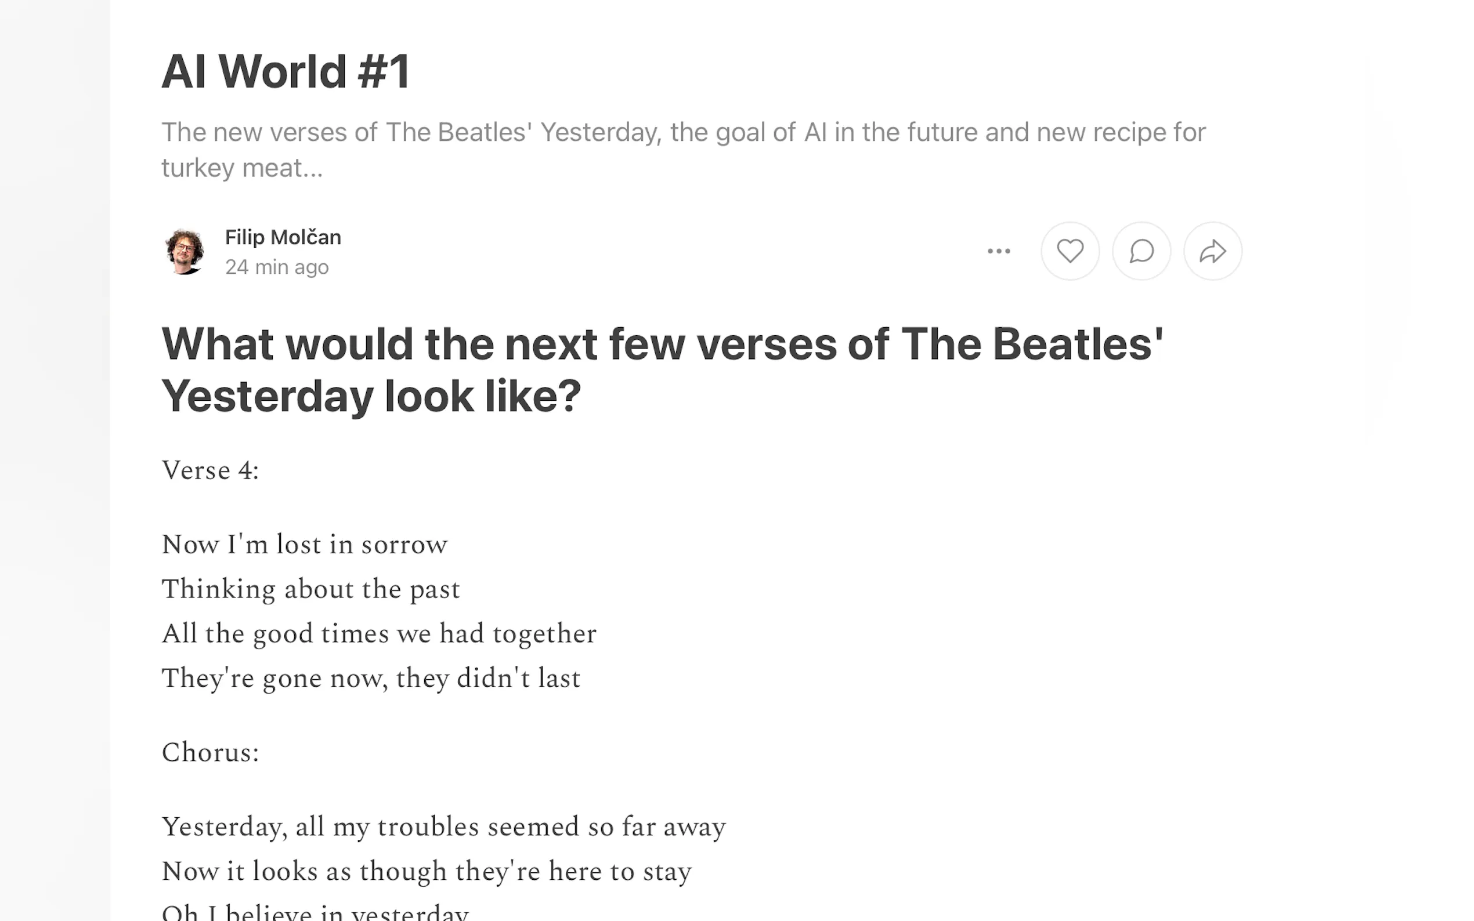Click the "AI World #1" post title

click(286, 72)
